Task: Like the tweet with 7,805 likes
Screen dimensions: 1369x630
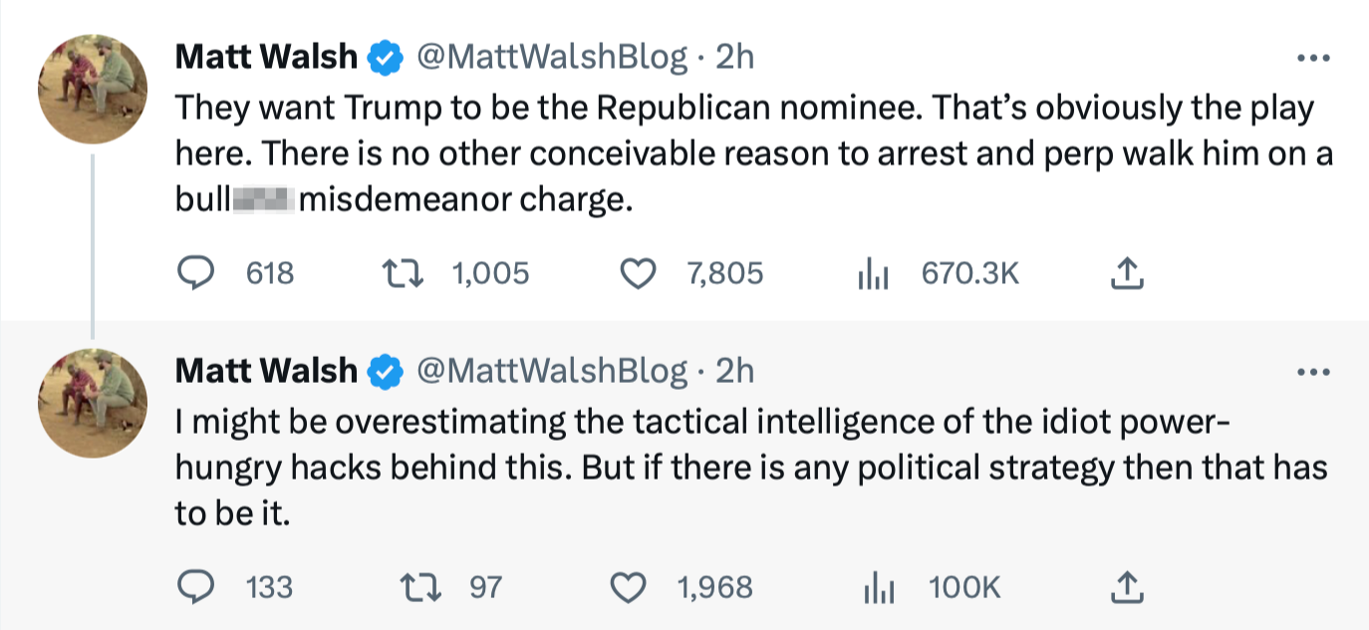Action: point(639,273)
